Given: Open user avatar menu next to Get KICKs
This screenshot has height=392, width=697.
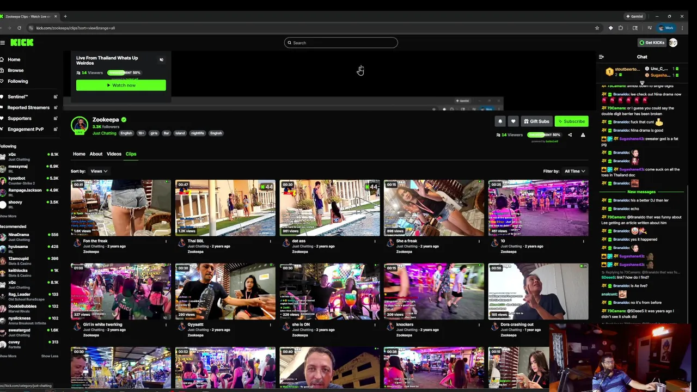Looking at the screenshot, I should [673, 42].
